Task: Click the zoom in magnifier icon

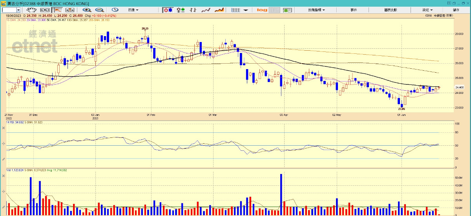Action: click(x=86, y=9)
